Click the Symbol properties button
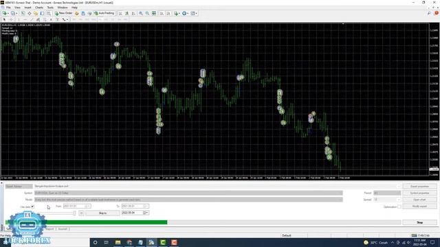The image size is (440, 247). tap(420, 193)
